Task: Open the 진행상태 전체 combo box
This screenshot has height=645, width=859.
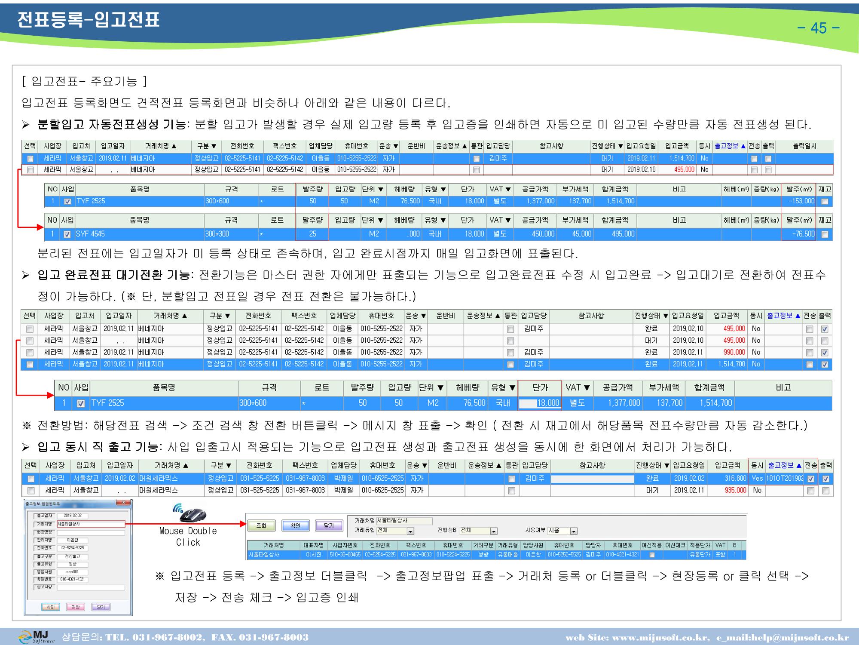Action: [x=493, y=531]
